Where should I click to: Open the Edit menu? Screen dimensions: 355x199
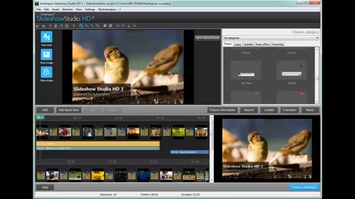click(x=47, y=9)
